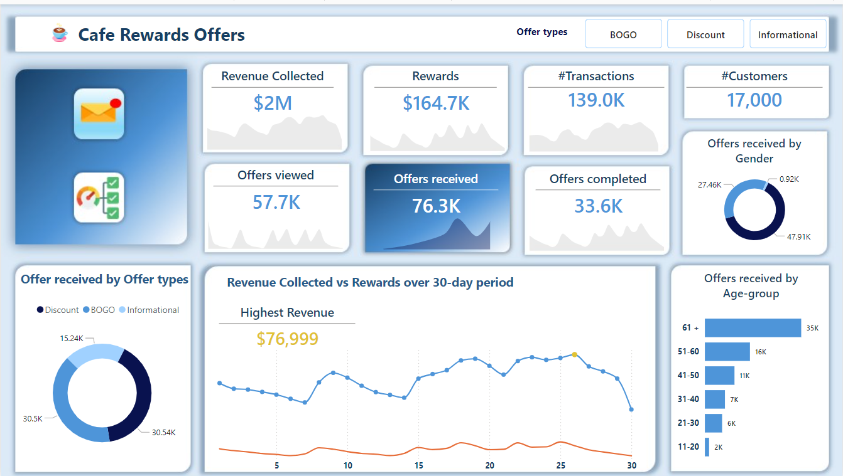Open the Offers completed card
Image resolution: width=843 pixels, height=476 pixels.
(x=597, y=208)
